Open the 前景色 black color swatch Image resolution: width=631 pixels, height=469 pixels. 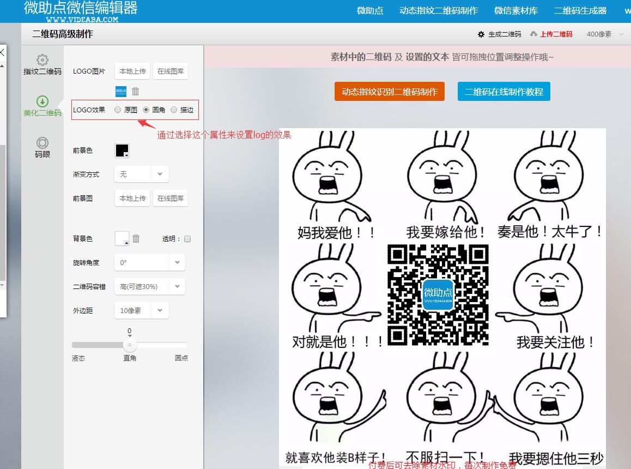click(x=122, y=151)
